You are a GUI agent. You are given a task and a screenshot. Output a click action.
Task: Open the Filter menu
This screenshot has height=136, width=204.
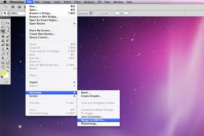(x=78, y=2)
